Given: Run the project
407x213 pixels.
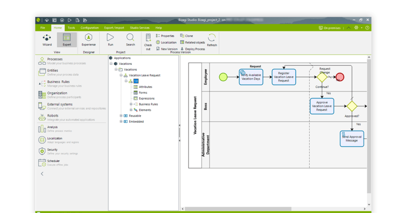Looking at the screenshot, I should [110, 39].
